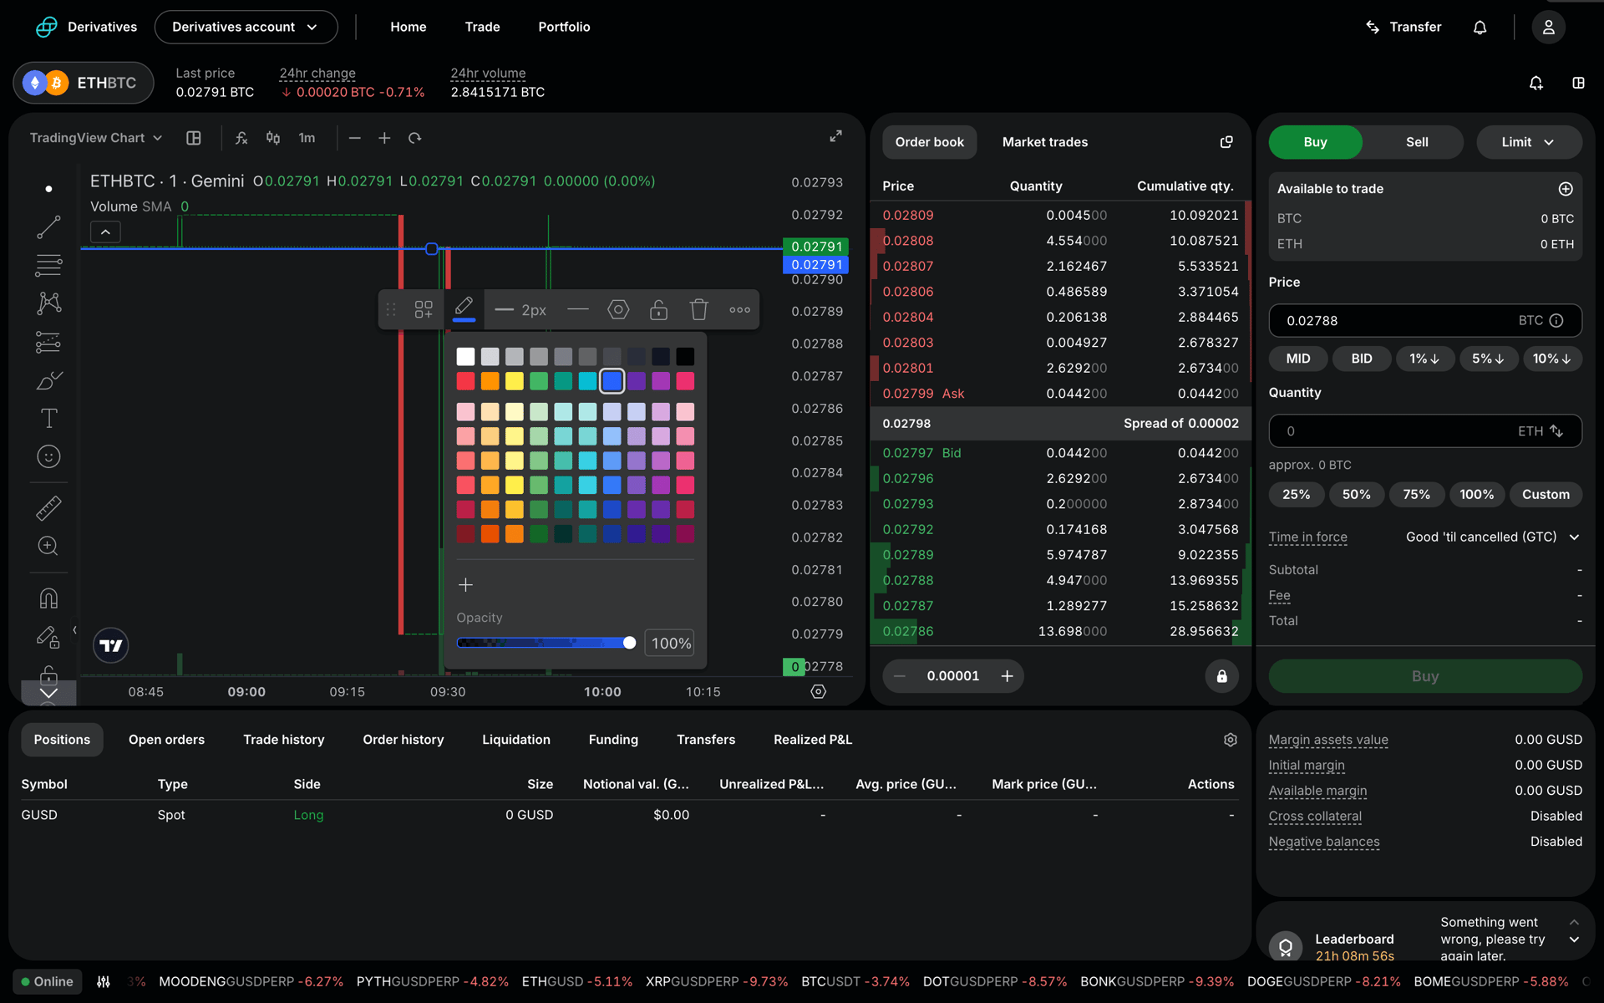
Task: Open line tool color pencil
Action: click(464, 308)
